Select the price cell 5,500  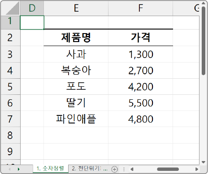click(x=141, y=103)
